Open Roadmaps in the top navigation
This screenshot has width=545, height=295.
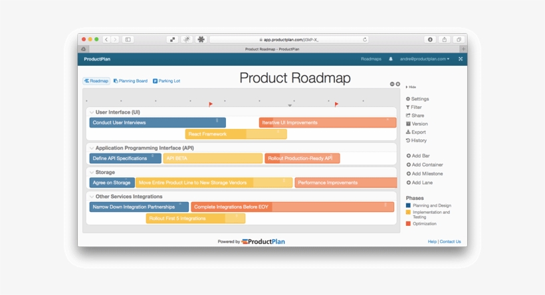pos(371,59)
